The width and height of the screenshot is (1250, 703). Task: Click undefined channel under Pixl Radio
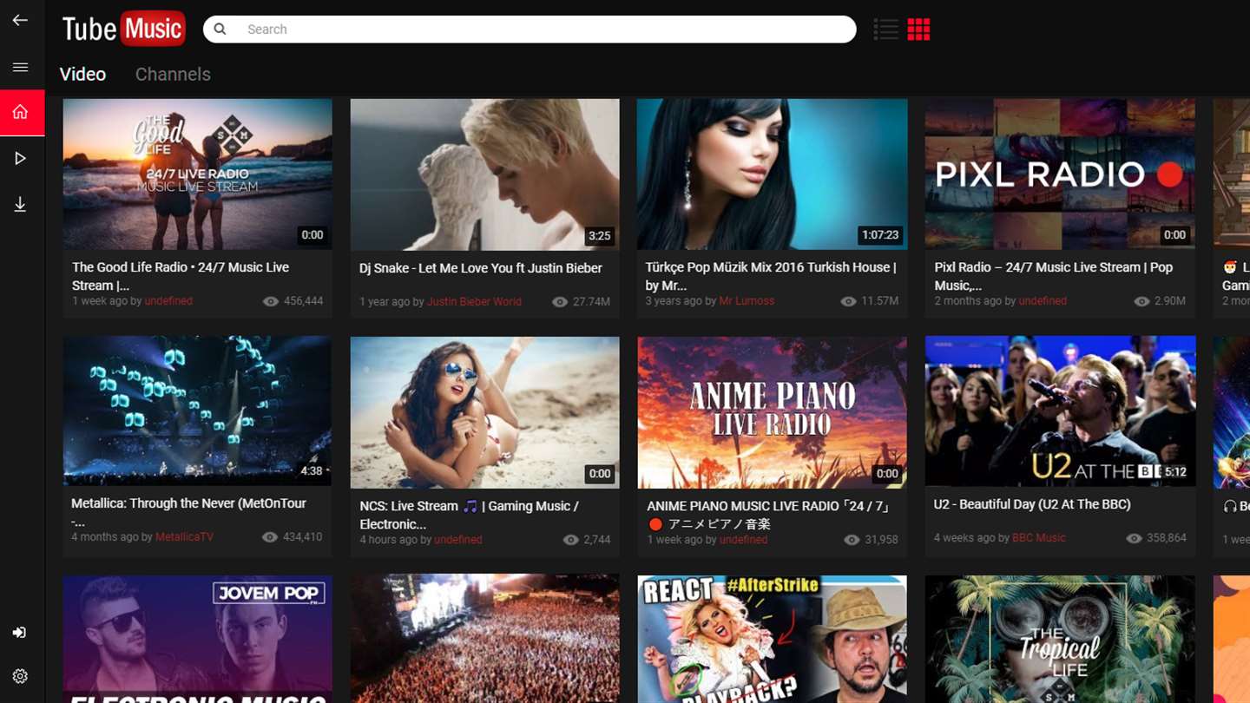coord(1043,301)
